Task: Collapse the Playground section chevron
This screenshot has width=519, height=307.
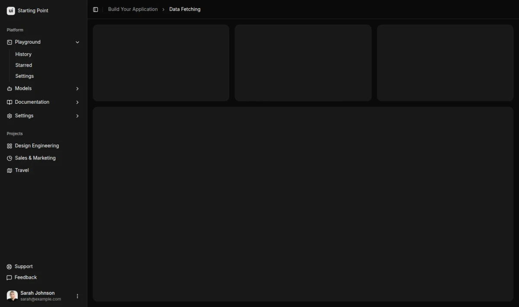Action: 77,42
